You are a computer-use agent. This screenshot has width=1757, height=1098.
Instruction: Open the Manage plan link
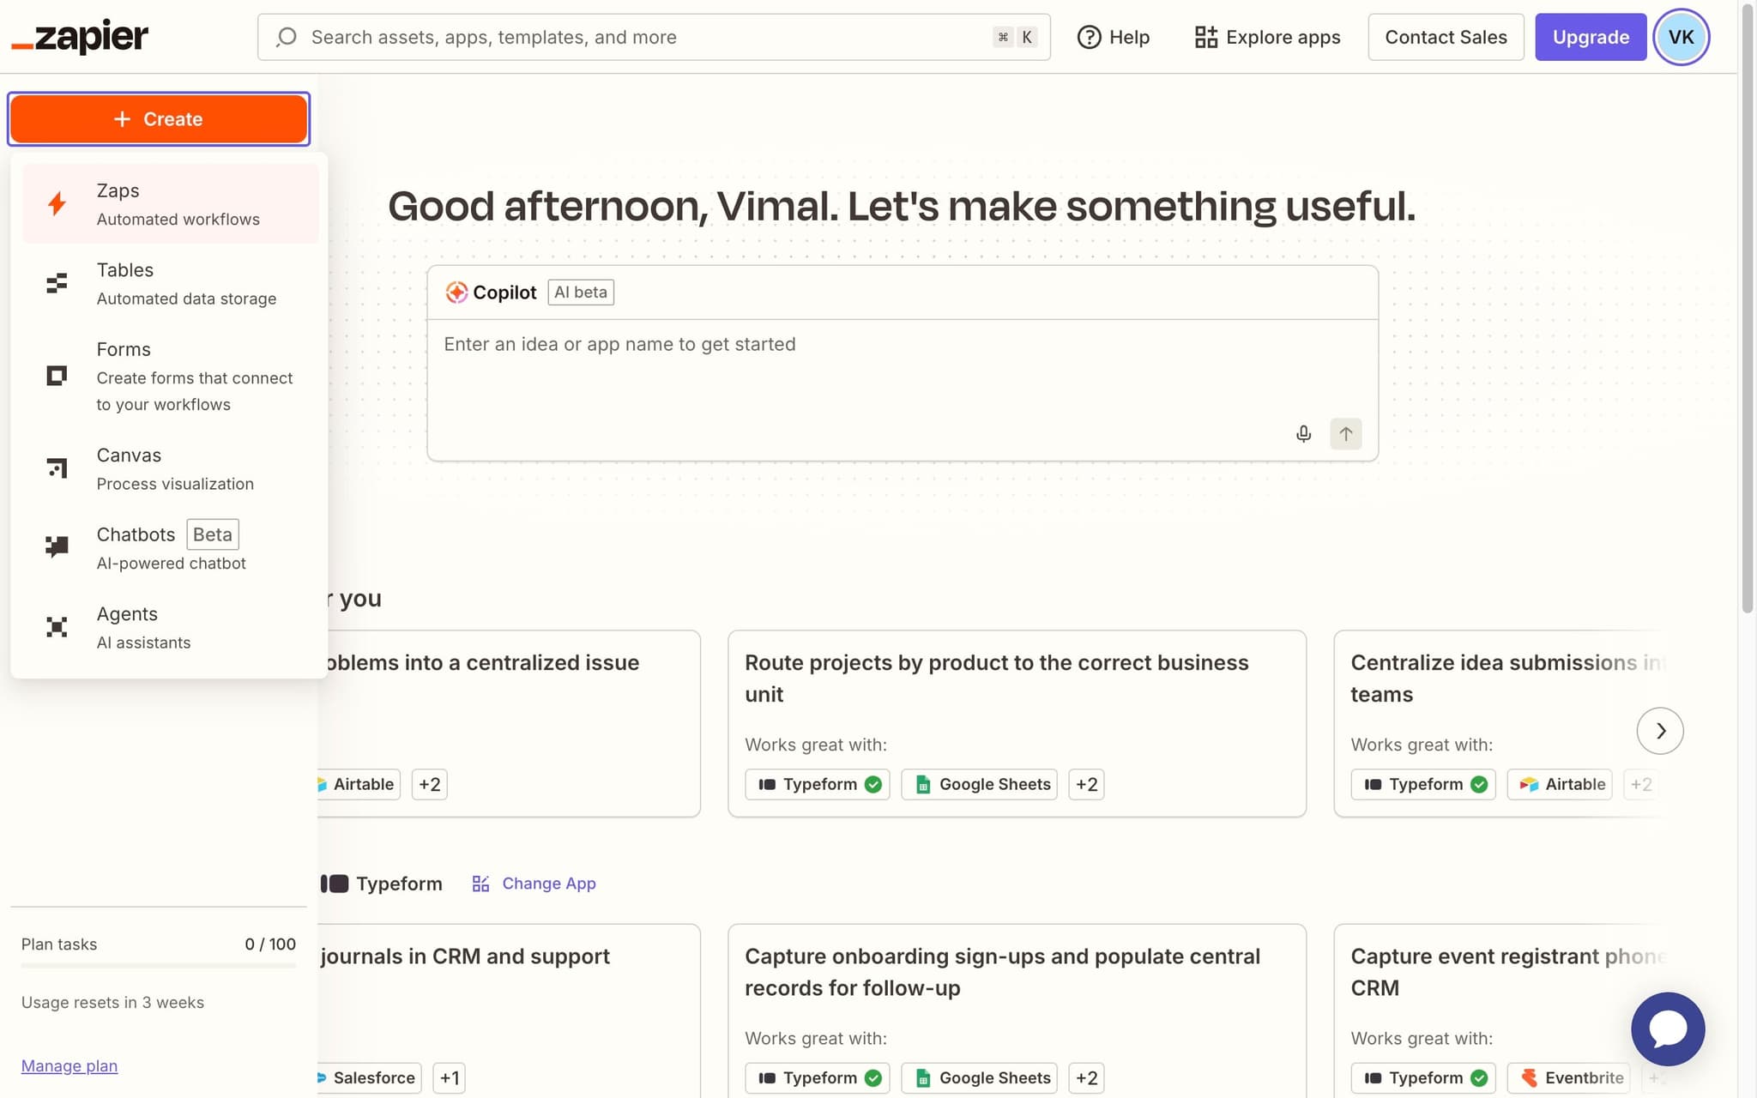click(69, 1065)
